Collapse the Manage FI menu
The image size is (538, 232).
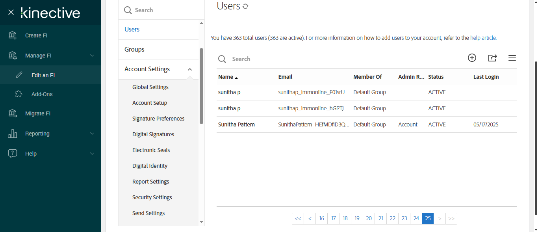92,56
